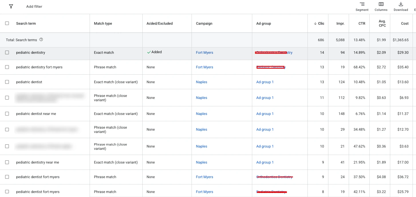
Task: Click the search term 'pediatric dentistry fort myers'
Action: (39, 67)
